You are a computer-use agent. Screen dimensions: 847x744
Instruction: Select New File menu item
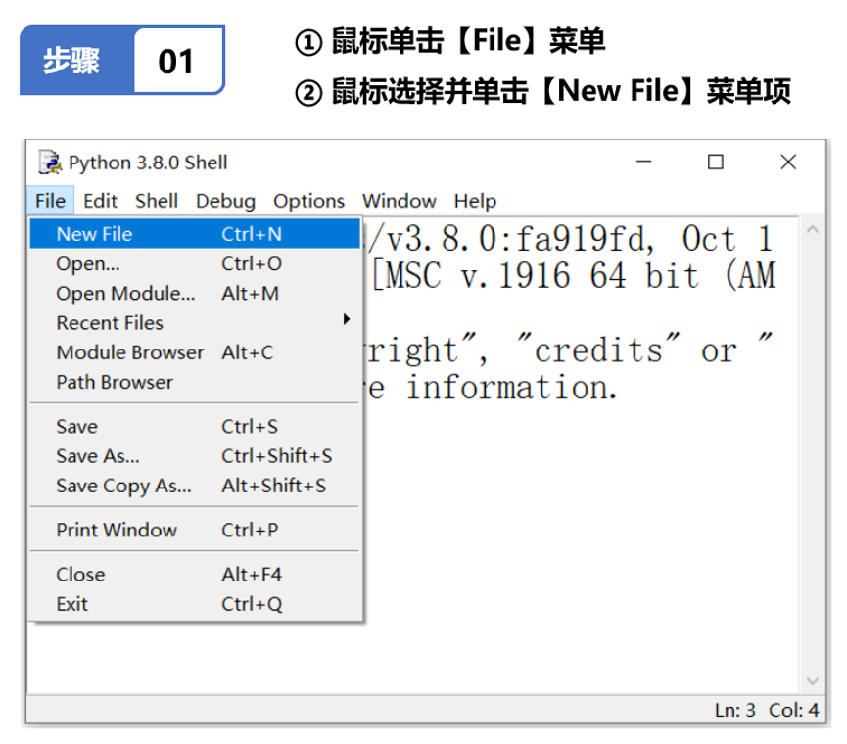[x=195, y=234]
